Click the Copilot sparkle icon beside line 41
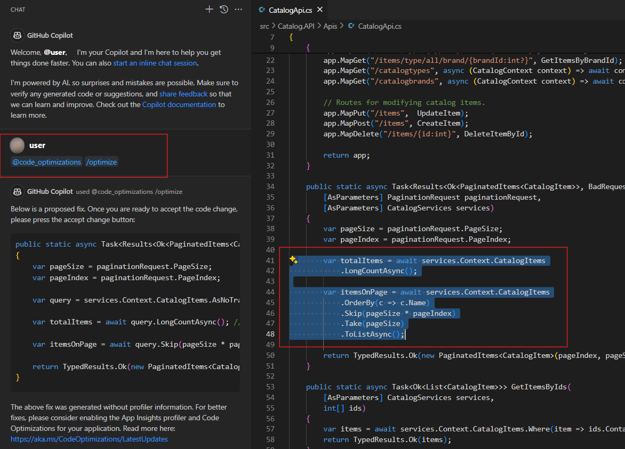 [293, 258]
